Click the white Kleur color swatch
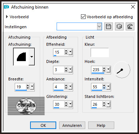The height and width of the screenshot is (134, 139). click(100, 53)
